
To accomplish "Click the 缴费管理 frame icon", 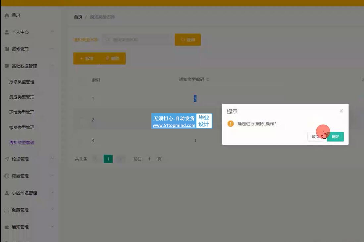I will [x=7, y=210].
